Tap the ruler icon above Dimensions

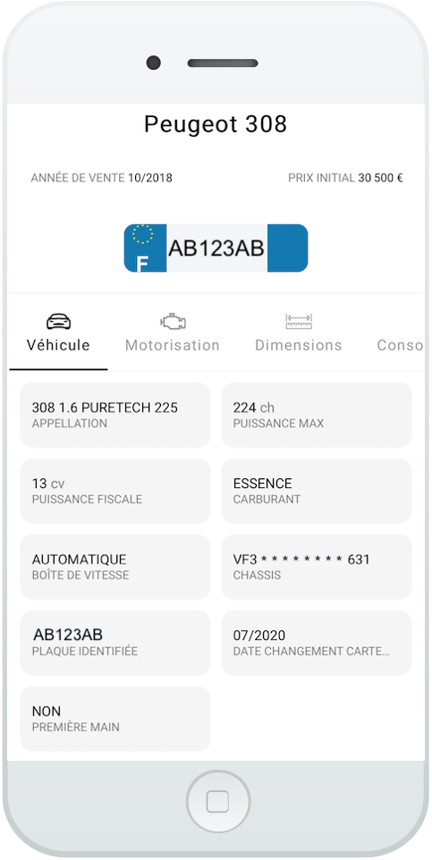299,322
